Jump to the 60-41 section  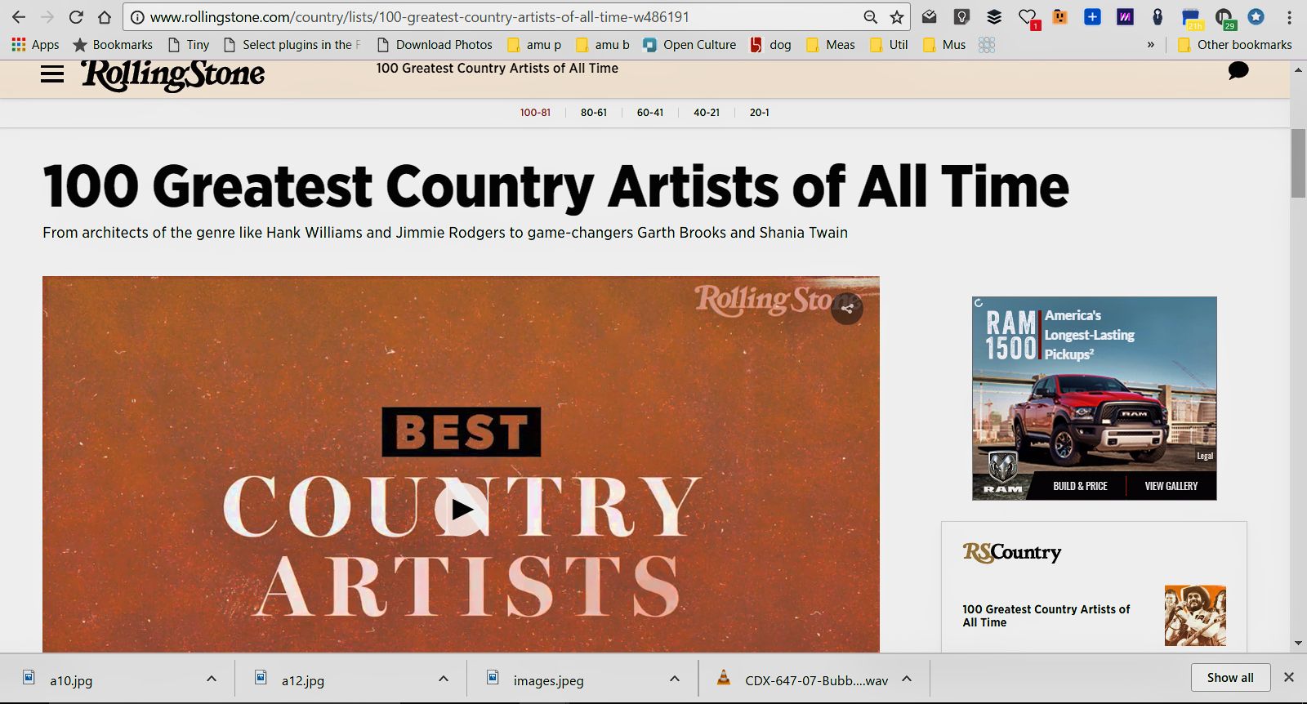650,113
